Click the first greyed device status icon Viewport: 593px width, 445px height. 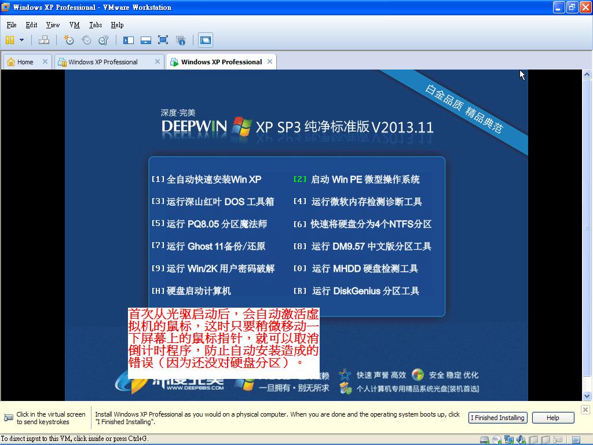tap(533, 440)
